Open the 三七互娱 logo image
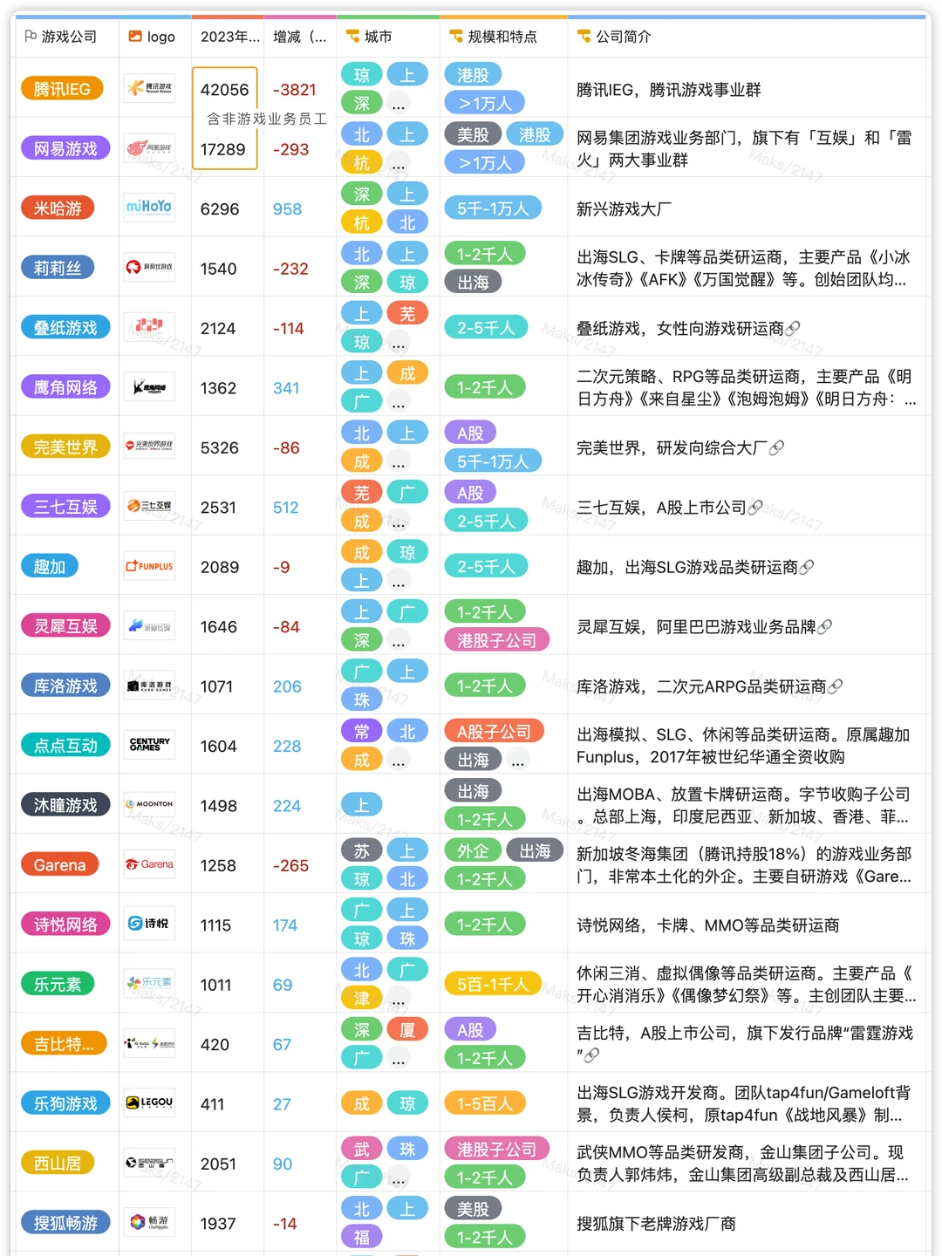This screenshot has width=942, height=1256. [149, 507]
